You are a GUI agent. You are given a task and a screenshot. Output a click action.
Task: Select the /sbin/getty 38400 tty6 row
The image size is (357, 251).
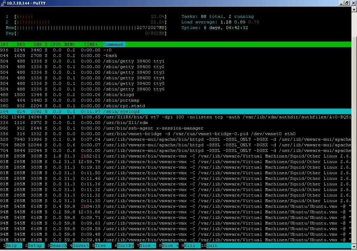176,89
